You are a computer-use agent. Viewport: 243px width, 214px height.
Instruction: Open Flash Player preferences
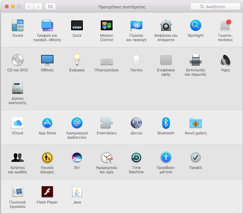[47, 192]
